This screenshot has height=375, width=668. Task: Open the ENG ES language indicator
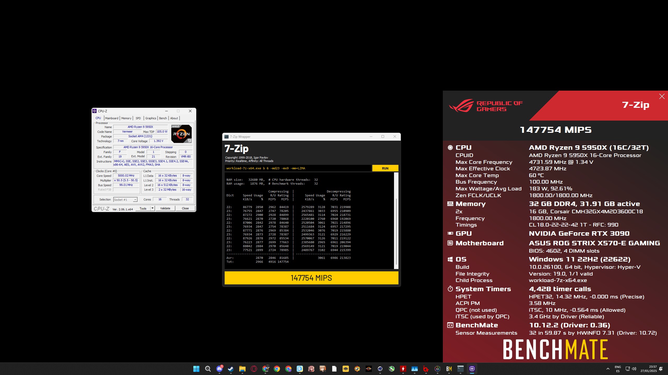point(618,369)
